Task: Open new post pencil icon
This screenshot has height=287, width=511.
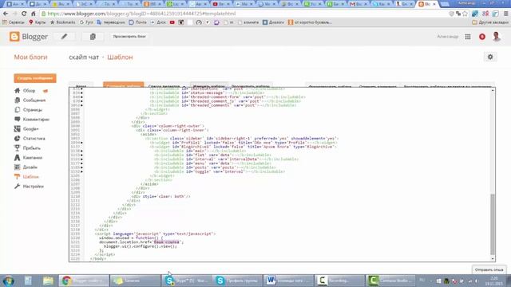Action: [x=64, y=37]
